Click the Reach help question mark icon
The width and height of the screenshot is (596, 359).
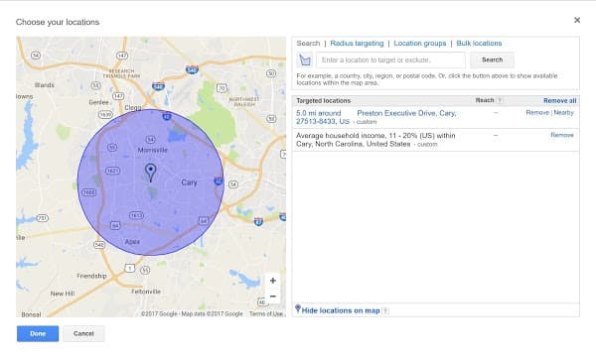click(500, 100)
